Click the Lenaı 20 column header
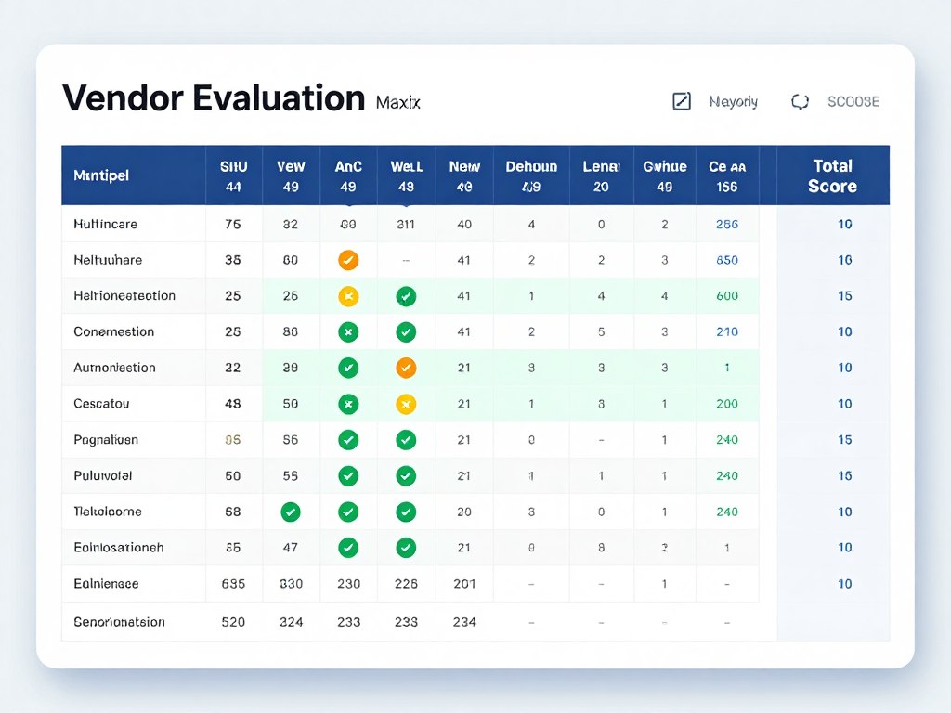This screenshot has height=713, width=951. tap(601, 176)
